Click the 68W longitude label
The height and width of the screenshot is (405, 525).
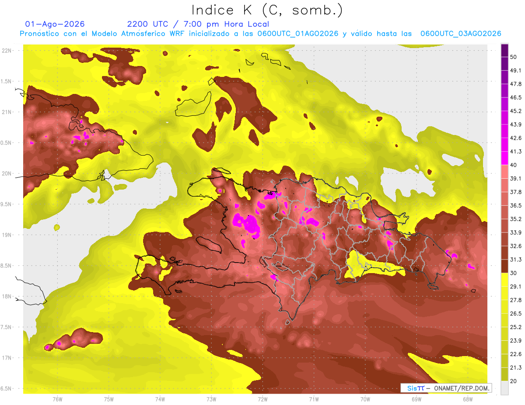pyautogui.click(x=467, y=399)
